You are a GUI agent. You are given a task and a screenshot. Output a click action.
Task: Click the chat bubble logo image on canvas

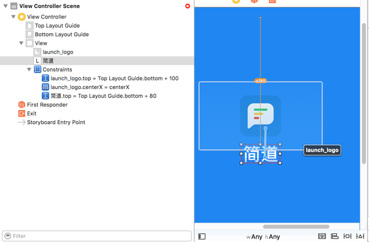pos(261,116)
